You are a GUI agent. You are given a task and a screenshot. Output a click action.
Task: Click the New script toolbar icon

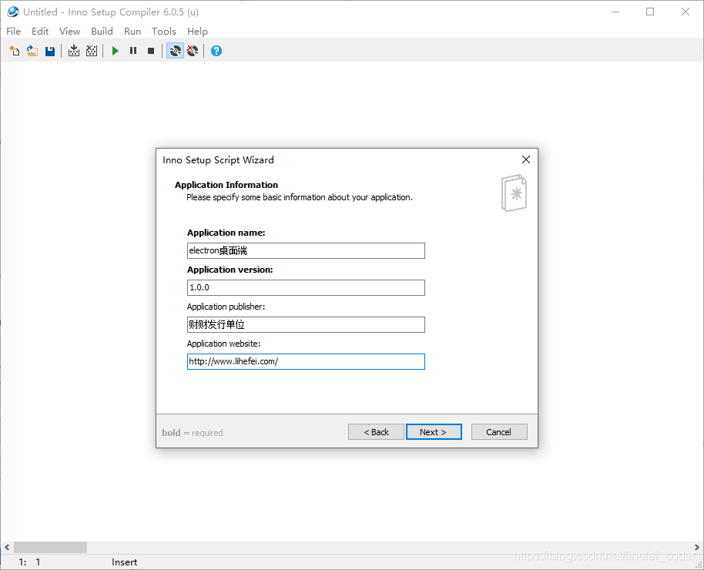(x=15, y=51)
